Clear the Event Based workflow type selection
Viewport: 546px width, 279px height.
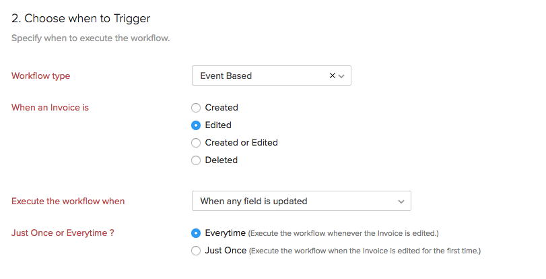(x=332, y=76)
